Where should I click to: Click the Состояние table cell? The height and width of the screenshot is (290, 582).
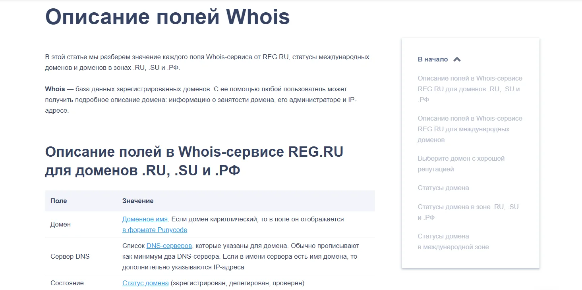click(67, 283)
